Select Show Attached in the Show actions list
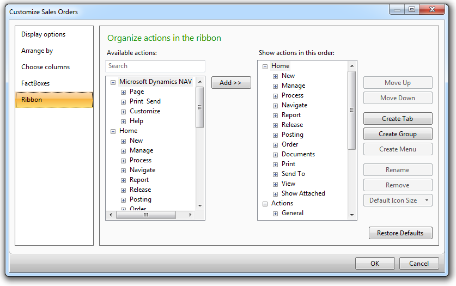Image resolution: width=456 pixels, height=286 pixels. pyautogui.click(x=303, y=193)
